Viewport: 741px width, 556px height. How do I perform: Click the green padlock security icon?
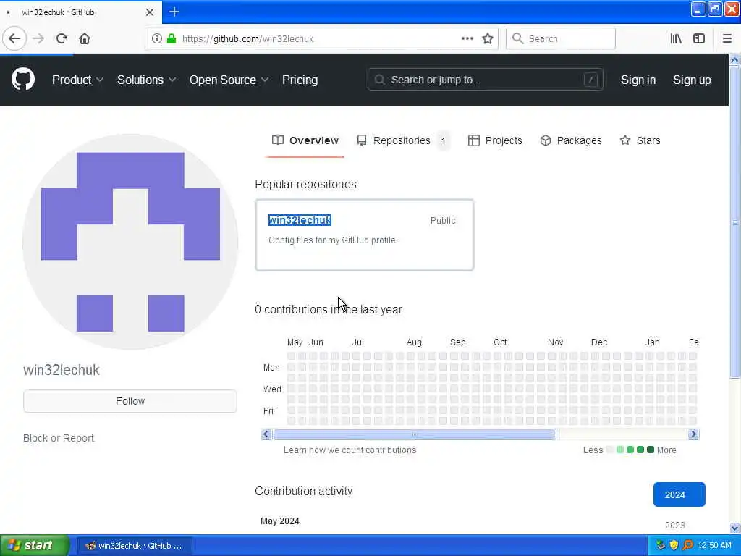coord(172,39)
